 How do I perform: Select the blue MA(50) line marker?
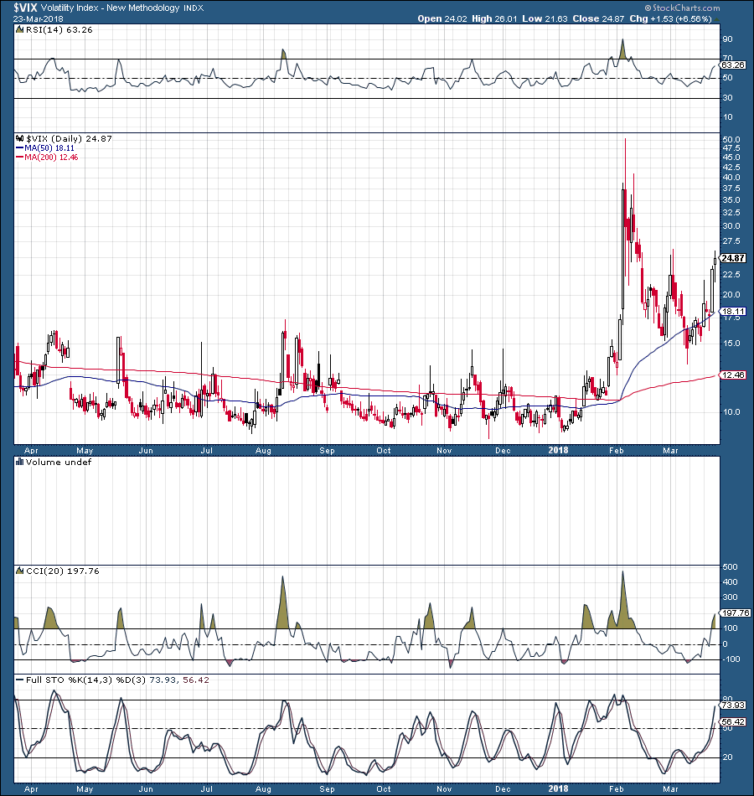(x=20, y=148)
